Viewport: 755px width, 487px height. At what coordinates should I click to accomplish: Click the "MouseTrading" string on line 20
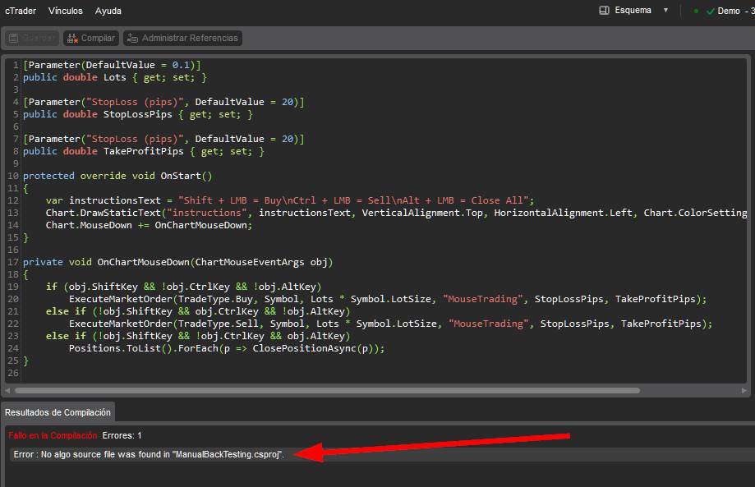pos(482,299)
